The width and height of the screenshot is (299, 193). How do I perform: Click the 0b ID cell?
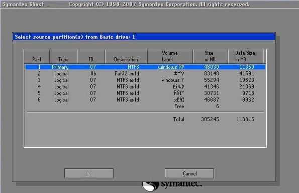tap(93, 73)
